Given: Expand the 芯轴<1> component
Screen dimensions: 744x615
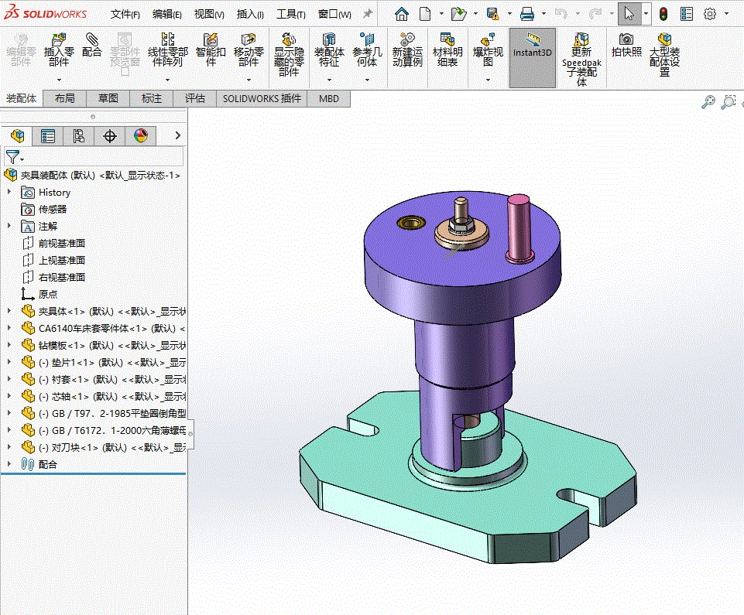Looking at the screenshot, I should 9,396.
